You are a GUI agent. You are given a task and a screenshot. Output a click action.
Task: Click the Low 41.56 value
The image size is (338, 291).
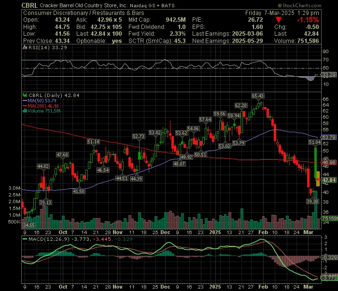point(62,34)
